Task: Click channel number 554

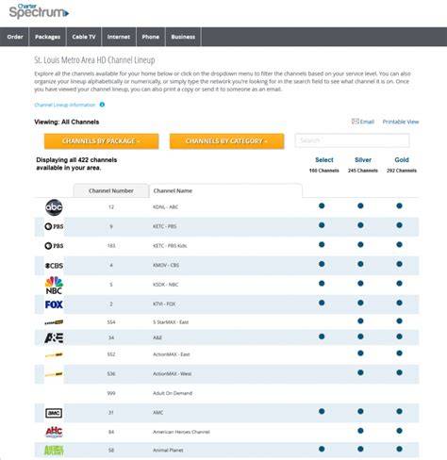Action: click(111, 322)
